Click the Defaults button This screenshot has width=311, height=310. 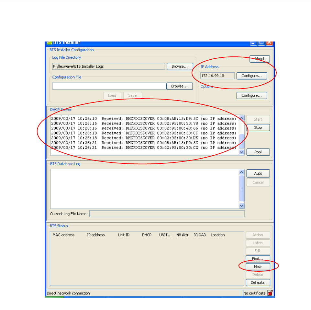(258, 282)
